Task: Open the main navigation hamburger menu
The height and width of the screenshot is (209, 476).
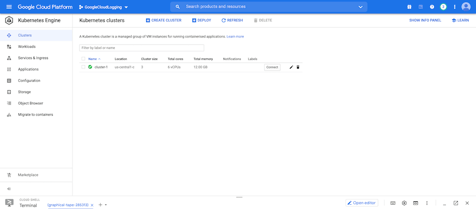Action: (9, 7)
